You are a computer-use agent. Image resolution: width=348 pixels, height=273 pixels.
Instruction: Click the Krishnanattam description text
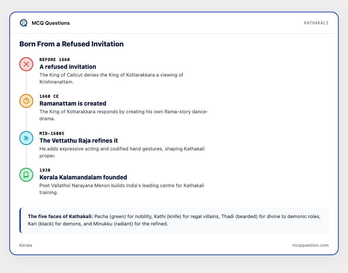(111, 78)
